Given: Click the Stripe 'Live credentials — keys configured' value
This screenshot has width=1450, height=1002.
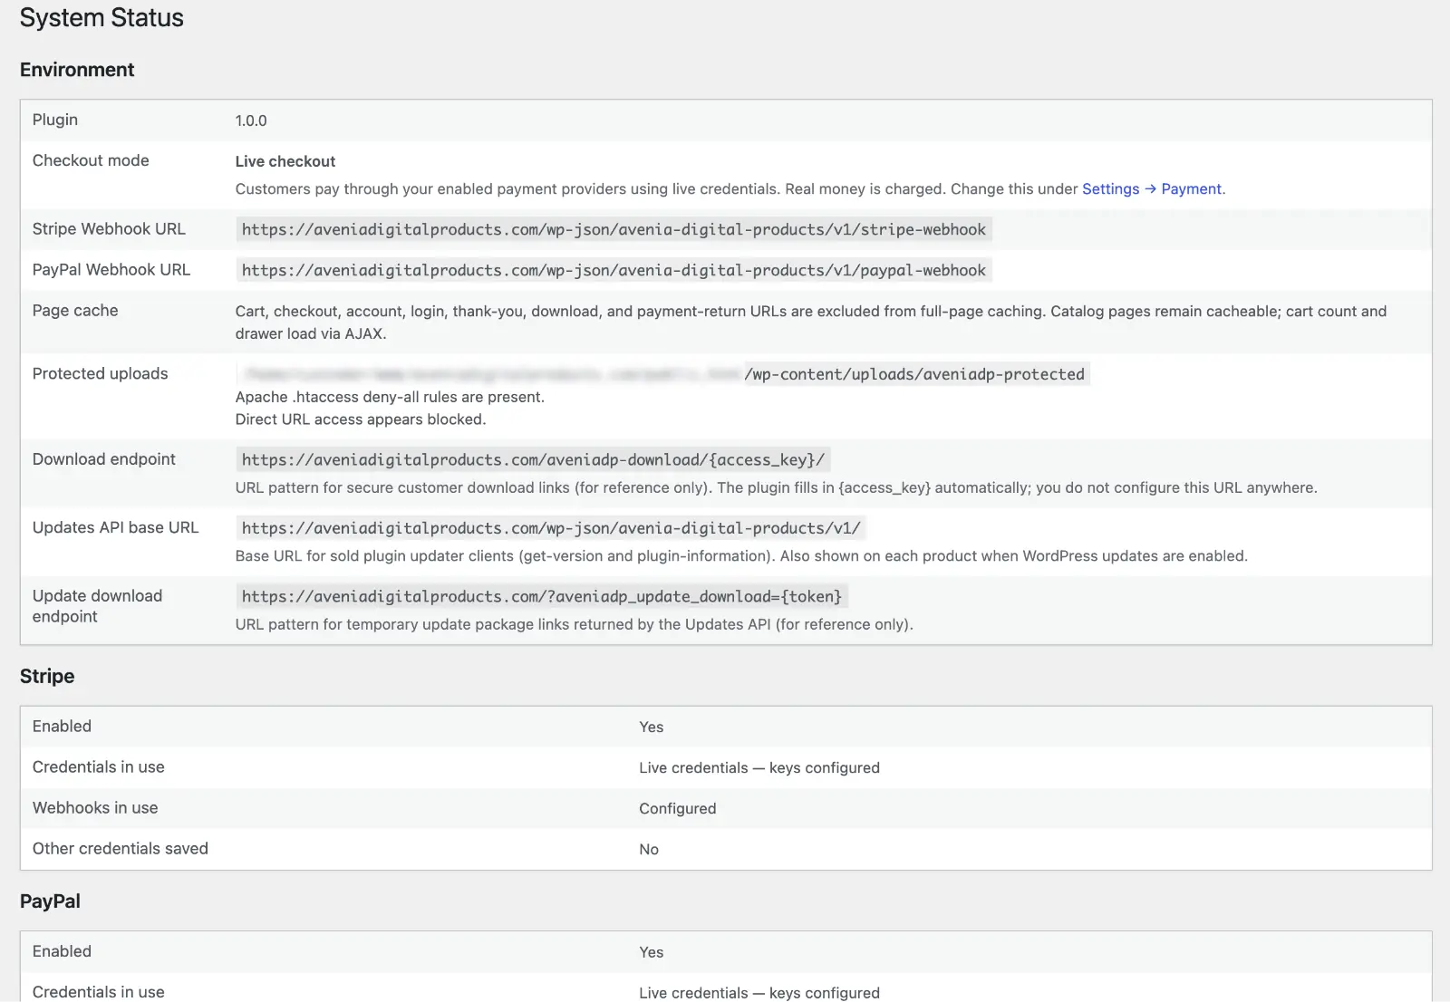Looking at the screenshot, I should pos(759,767).
